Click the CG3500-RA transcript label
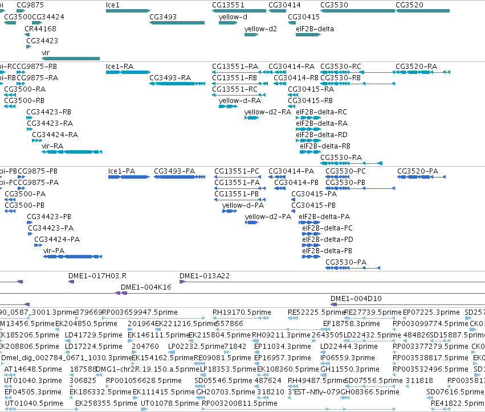 pos(25,89)
